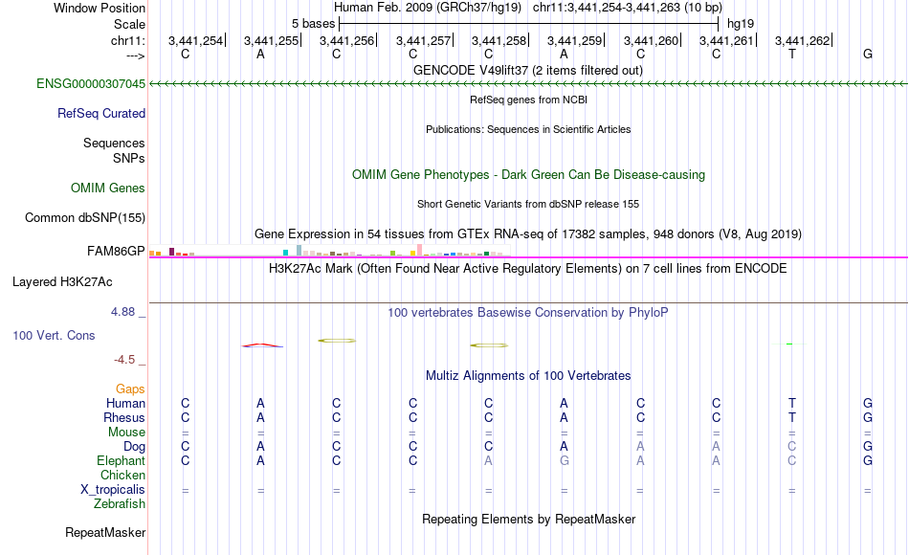Click the Scale label
909x555 pixels.
(x=130, y=24)
